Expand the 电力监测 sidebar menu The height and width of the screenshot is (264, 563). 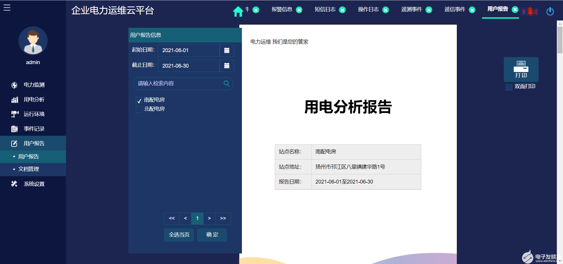tap(33, 85)
